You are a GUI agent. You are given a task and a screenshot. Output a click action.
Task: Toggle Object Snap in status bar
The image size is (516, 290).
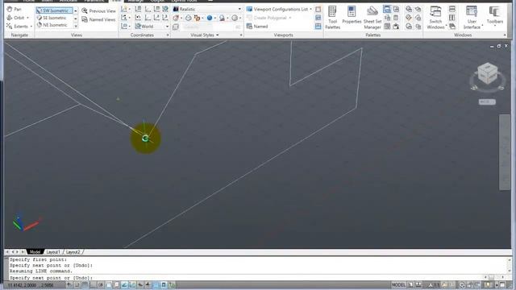tap(109, 284)
